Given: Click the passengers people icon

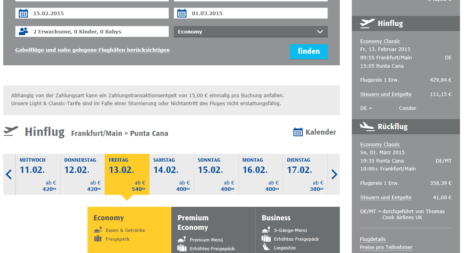Looking at the screenshot, I should 24,31.
